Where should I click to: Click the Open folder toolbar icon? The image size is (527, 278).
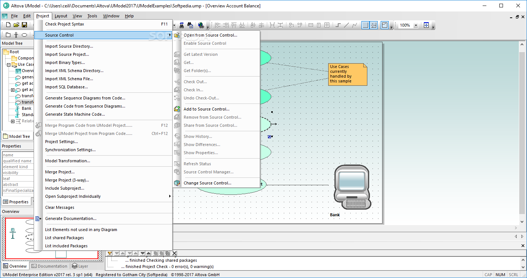[16, 25]
